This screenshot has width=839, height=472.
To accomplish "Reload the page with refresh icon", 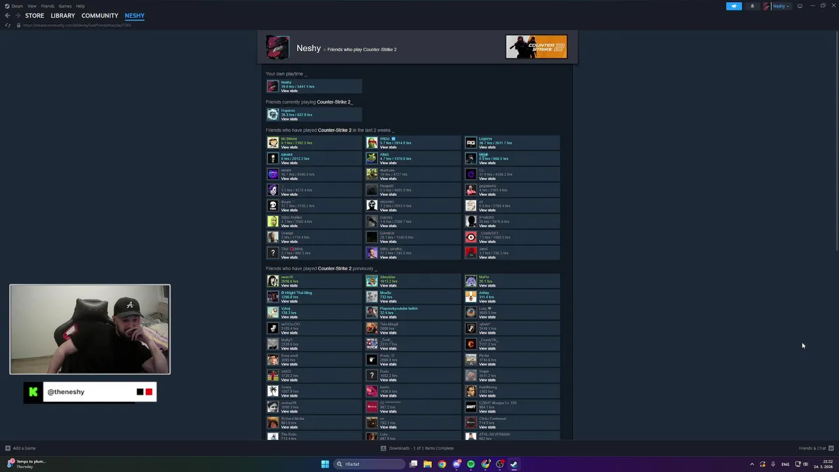I will click(7, 25).
